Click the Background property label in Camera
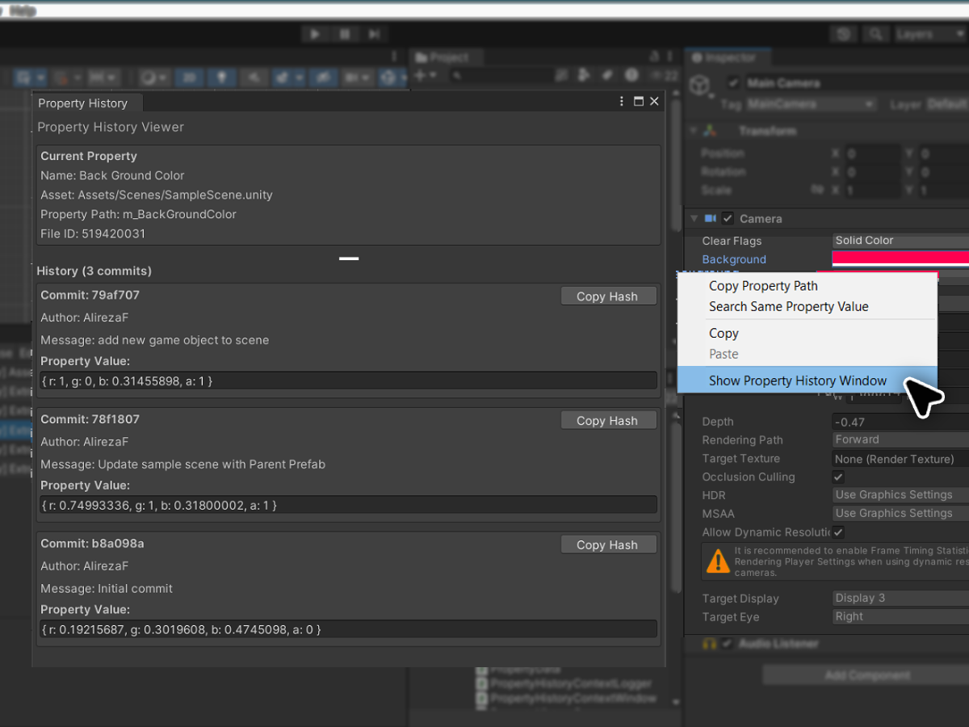This screenshot has width=969, height=727. pyautogui.click(x=734, y=259)
